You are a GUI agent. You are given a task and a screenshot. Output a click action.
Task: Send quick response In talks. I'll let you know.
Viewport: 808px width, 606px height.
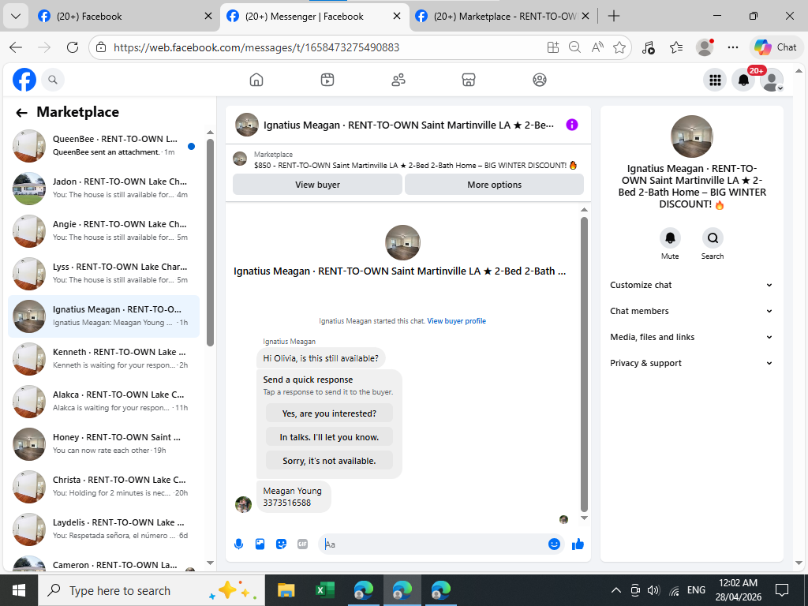(329, 437)
